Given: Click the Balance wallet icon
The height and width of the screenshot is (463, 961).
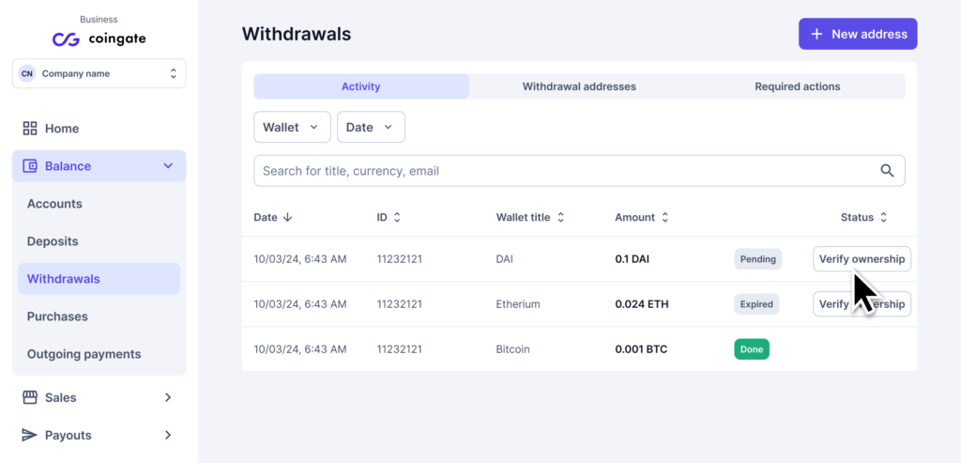Looking at the screenshot, I should [x=30, y=166].
